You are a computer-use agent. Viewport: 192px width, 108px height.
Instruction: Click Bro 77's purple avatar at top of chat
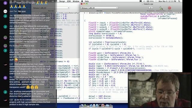[5, 3]
